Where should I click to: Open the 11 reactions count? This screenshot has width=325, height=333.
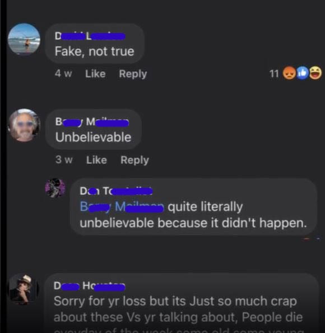[274, 74]
